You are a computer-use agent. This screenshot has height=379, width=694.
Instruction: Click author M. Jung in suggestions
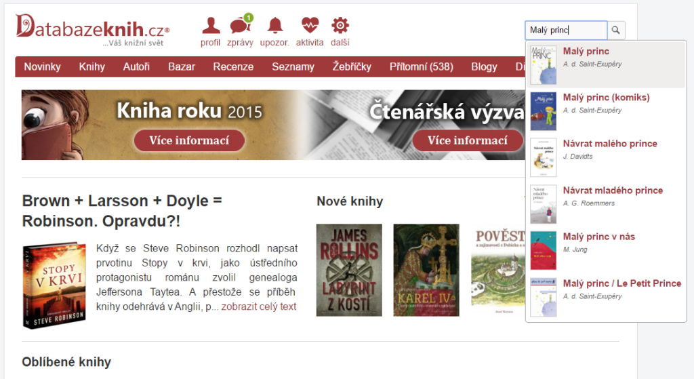pyautogui.click(x=575, y=250)
